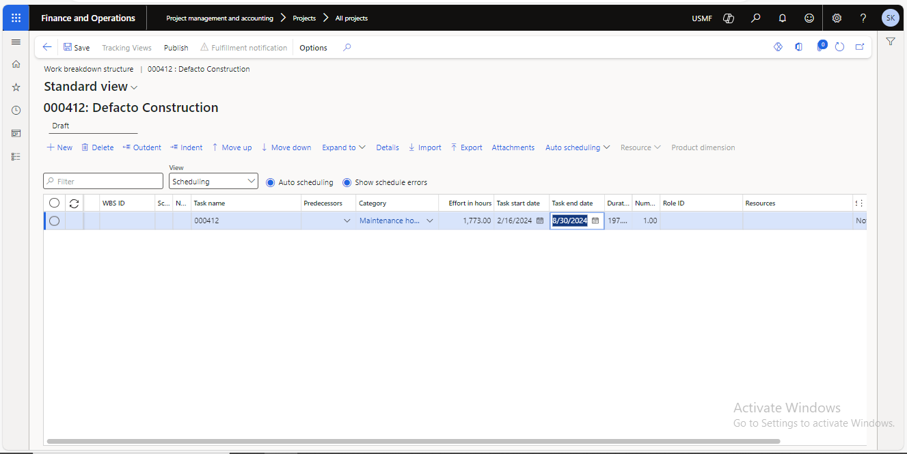Open the View Scheduling dropdown
This screenshot has height=454, width=907.
(213, 182)
